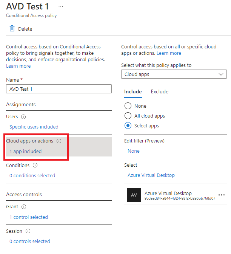Click the info icon beside Cloud apps or actions
Image resolution: width=231 pixels, height=254 pixels.
59,141
